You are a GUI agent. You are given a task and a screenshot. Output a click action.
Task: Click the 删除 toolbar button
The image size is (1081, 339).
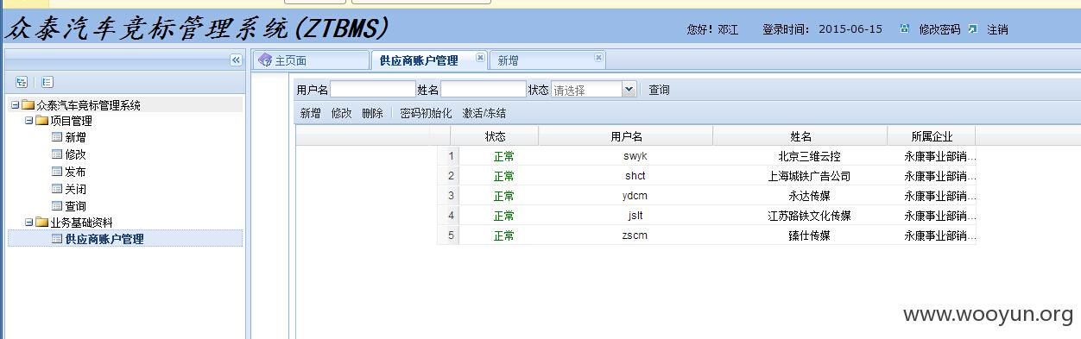[x=372, y=113]
